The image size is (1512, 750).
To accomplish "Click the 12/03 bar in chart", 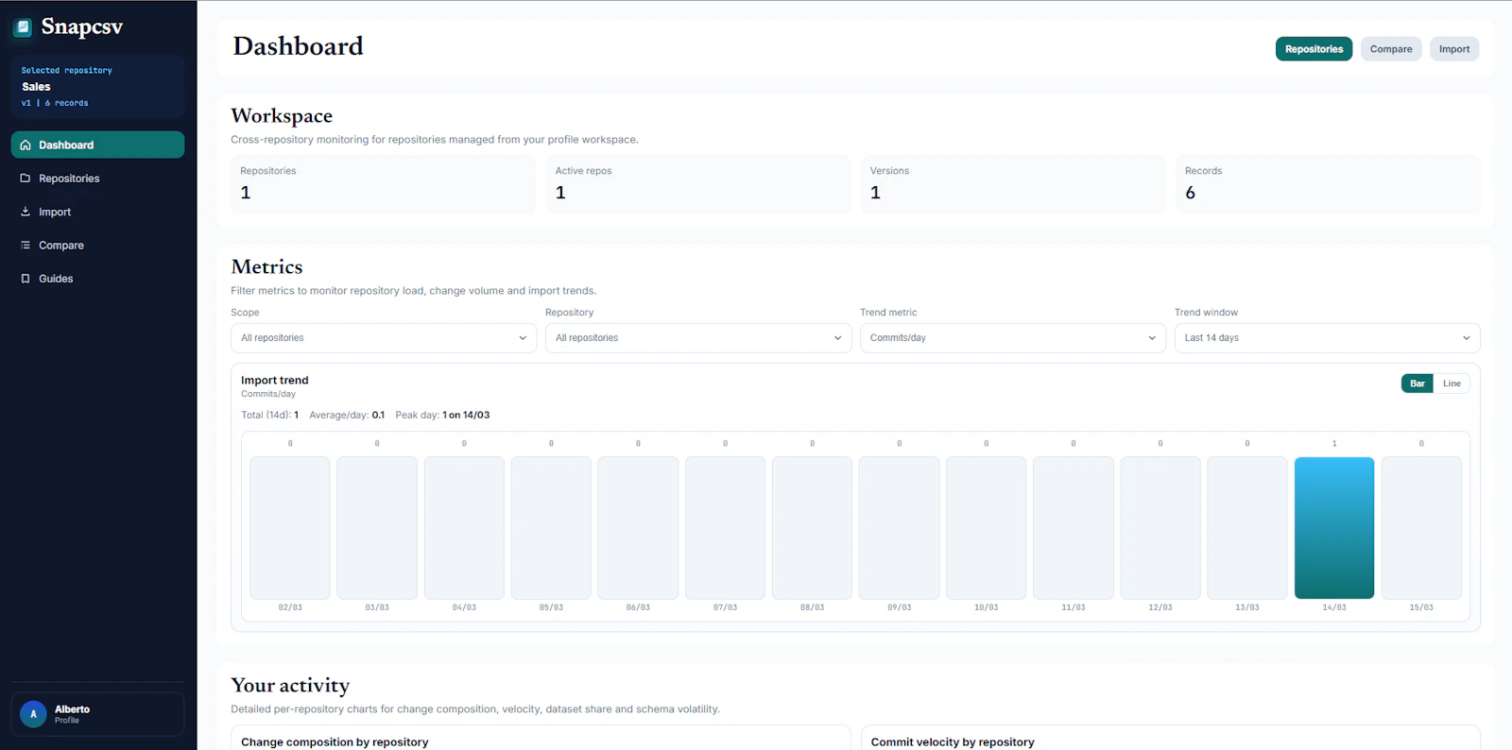I will tap(1160, 528).
